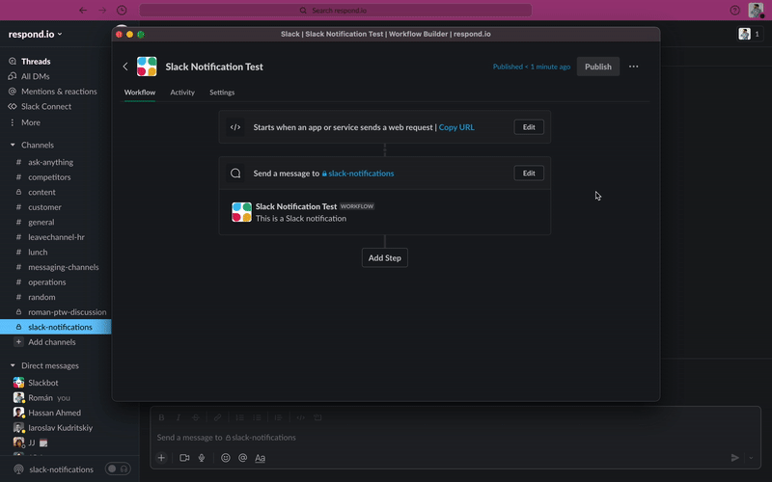Screen dimensions: 772x482
Task: Open user profile avatar in top bar
Action: point(756,10)
